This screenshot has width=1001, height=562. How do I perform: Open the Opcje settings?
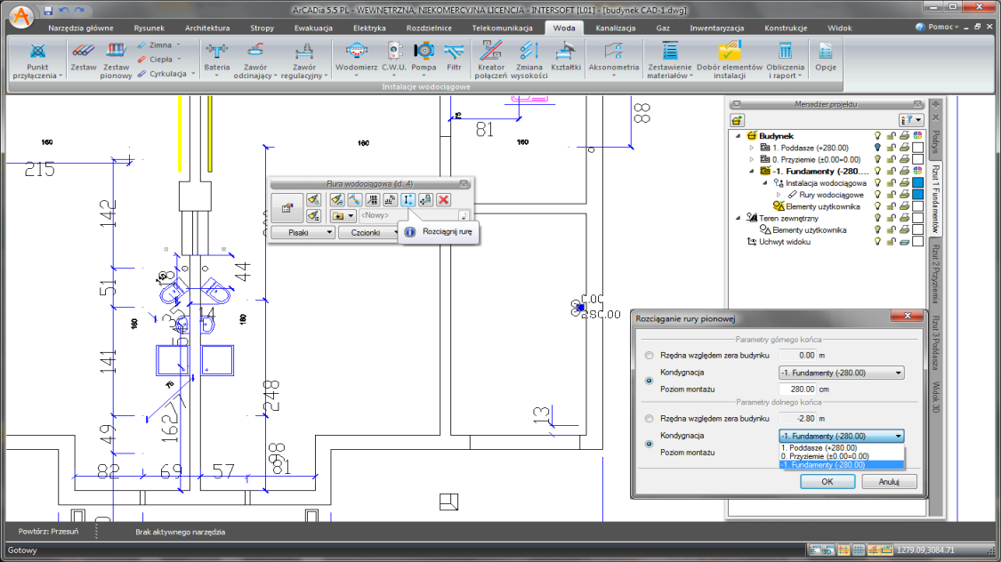point(826,56)
